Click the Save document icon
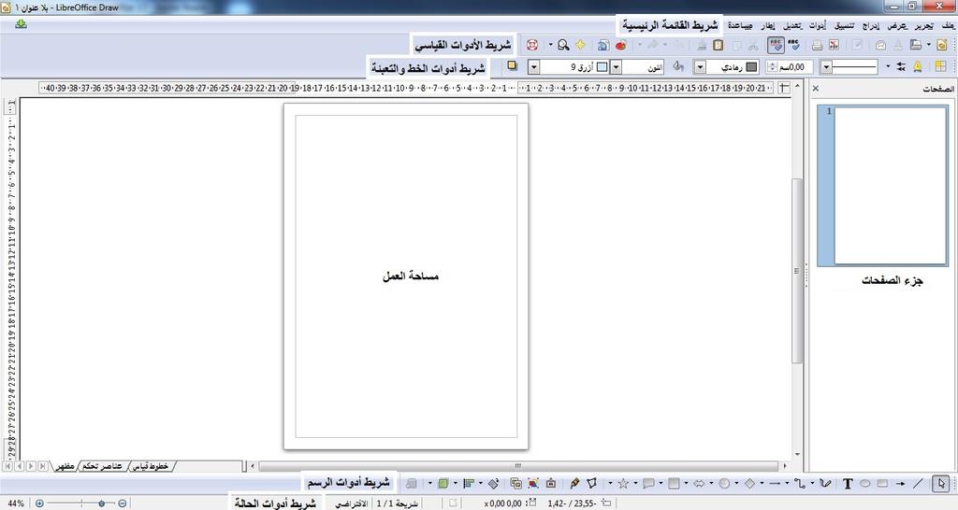This screenshot has height=510, width=958. click(898, 45)
